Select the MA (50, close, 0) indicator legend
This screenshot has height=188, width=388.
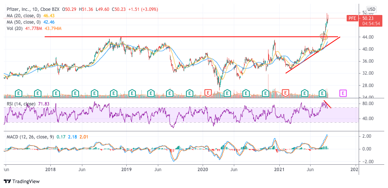23,22
